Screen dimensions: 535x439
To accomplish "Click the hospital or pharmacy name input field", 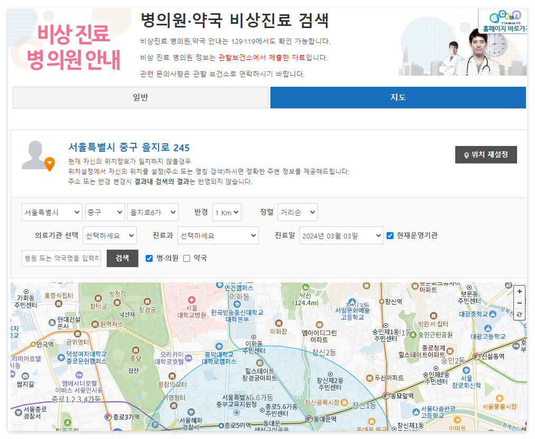I will [61, 259].
